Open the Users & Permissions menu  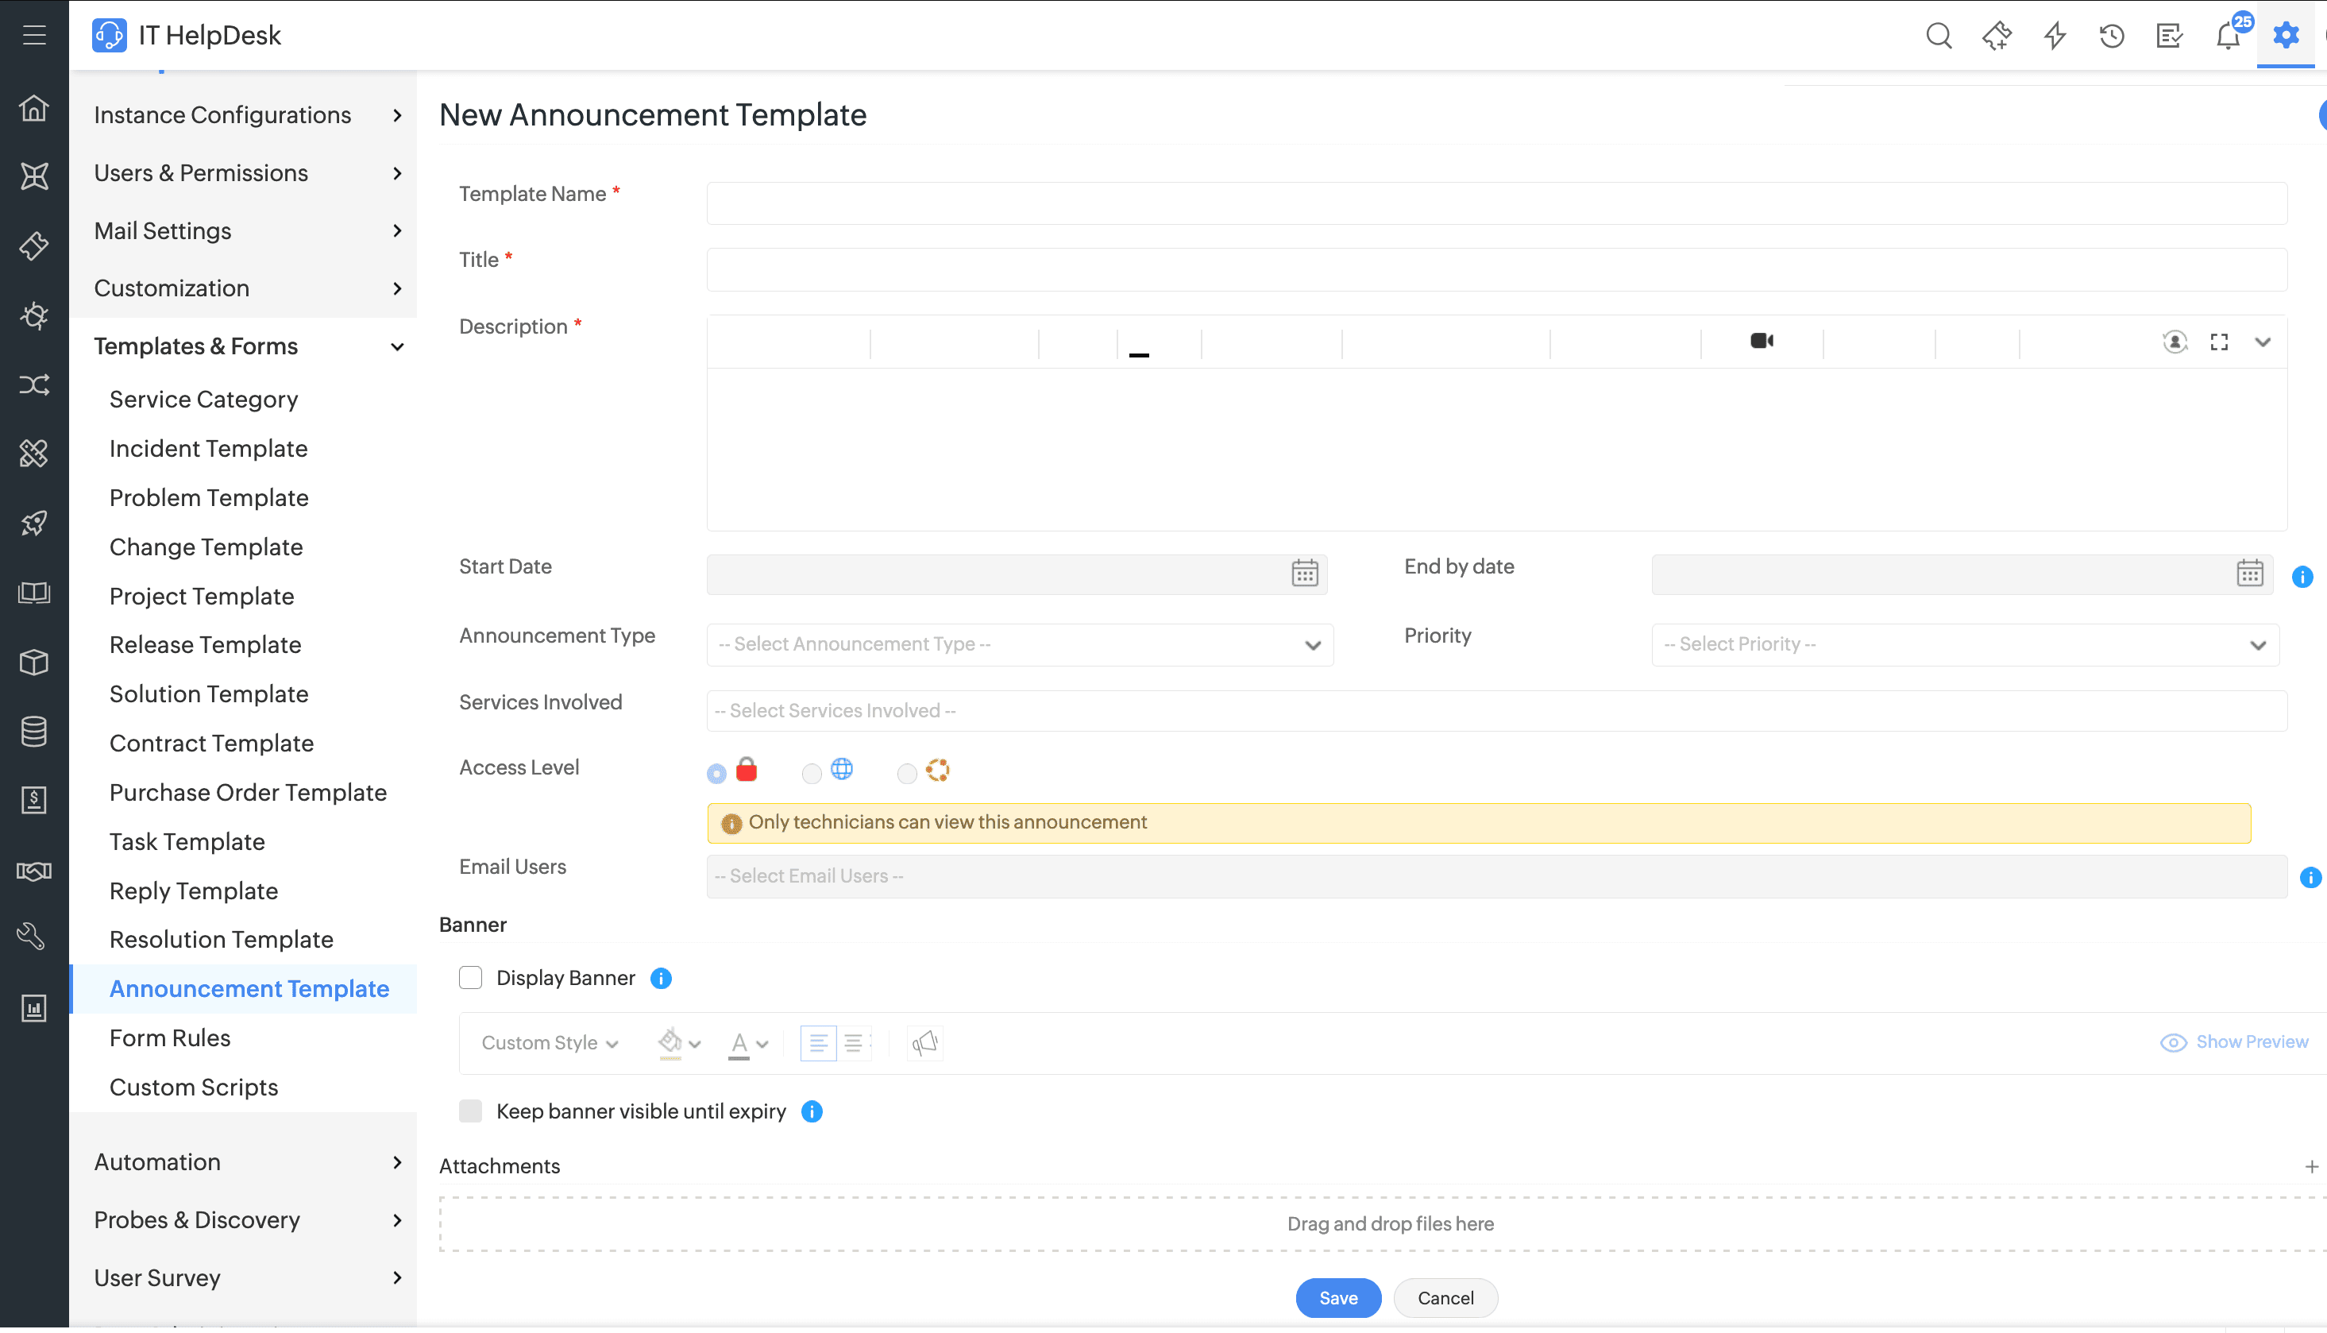point(201,172)
